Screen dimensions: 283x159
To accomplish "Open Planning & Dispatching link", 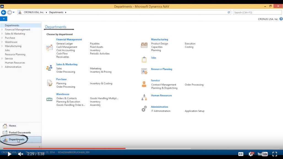I will [x=164, y=88].
